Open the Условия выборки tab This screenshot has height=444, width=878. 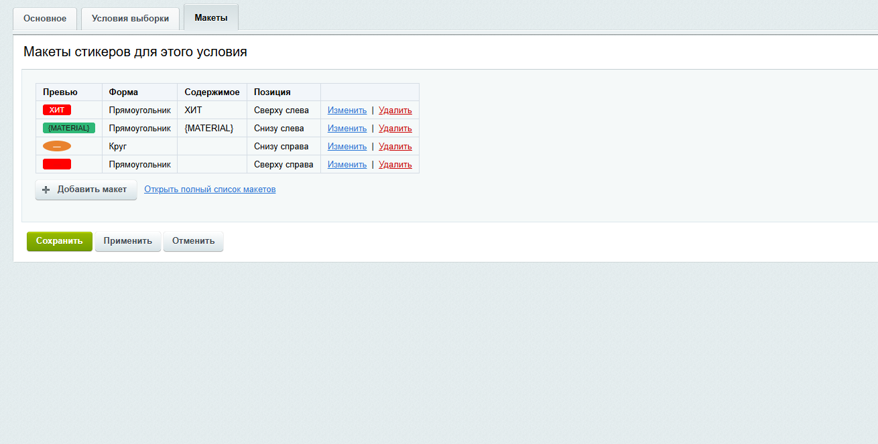tap(130, 19)
